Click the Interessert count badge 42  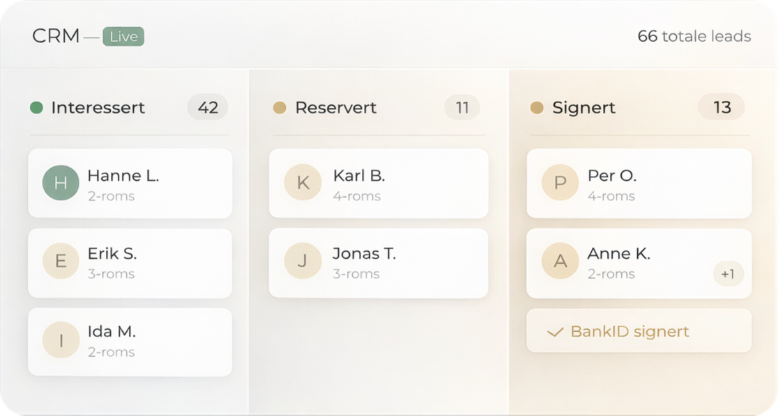208,108
